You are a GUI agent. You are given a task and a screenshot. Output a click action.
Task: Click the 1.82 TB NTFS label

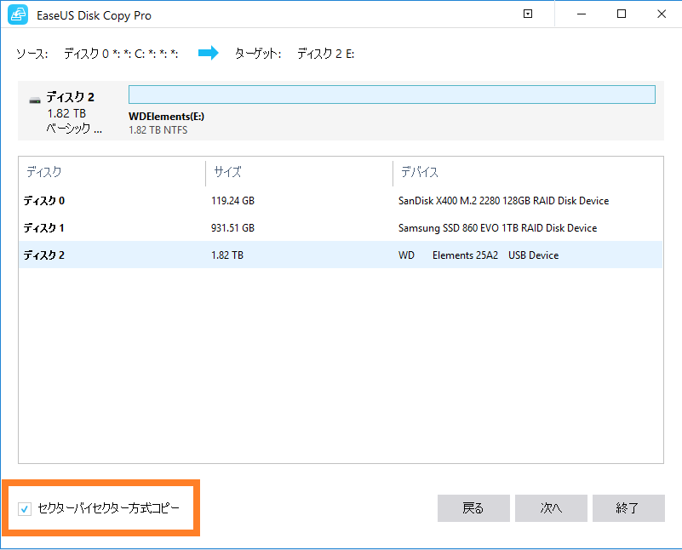(x=158, y=130)
